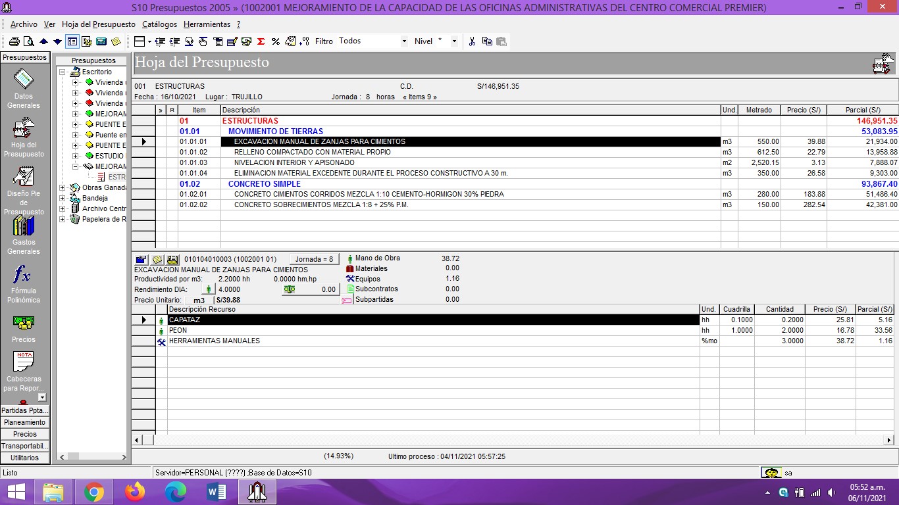The width and height of the screenshot is (899, 505).
Task: Click the Cut scissors icon
Action: 472,41
